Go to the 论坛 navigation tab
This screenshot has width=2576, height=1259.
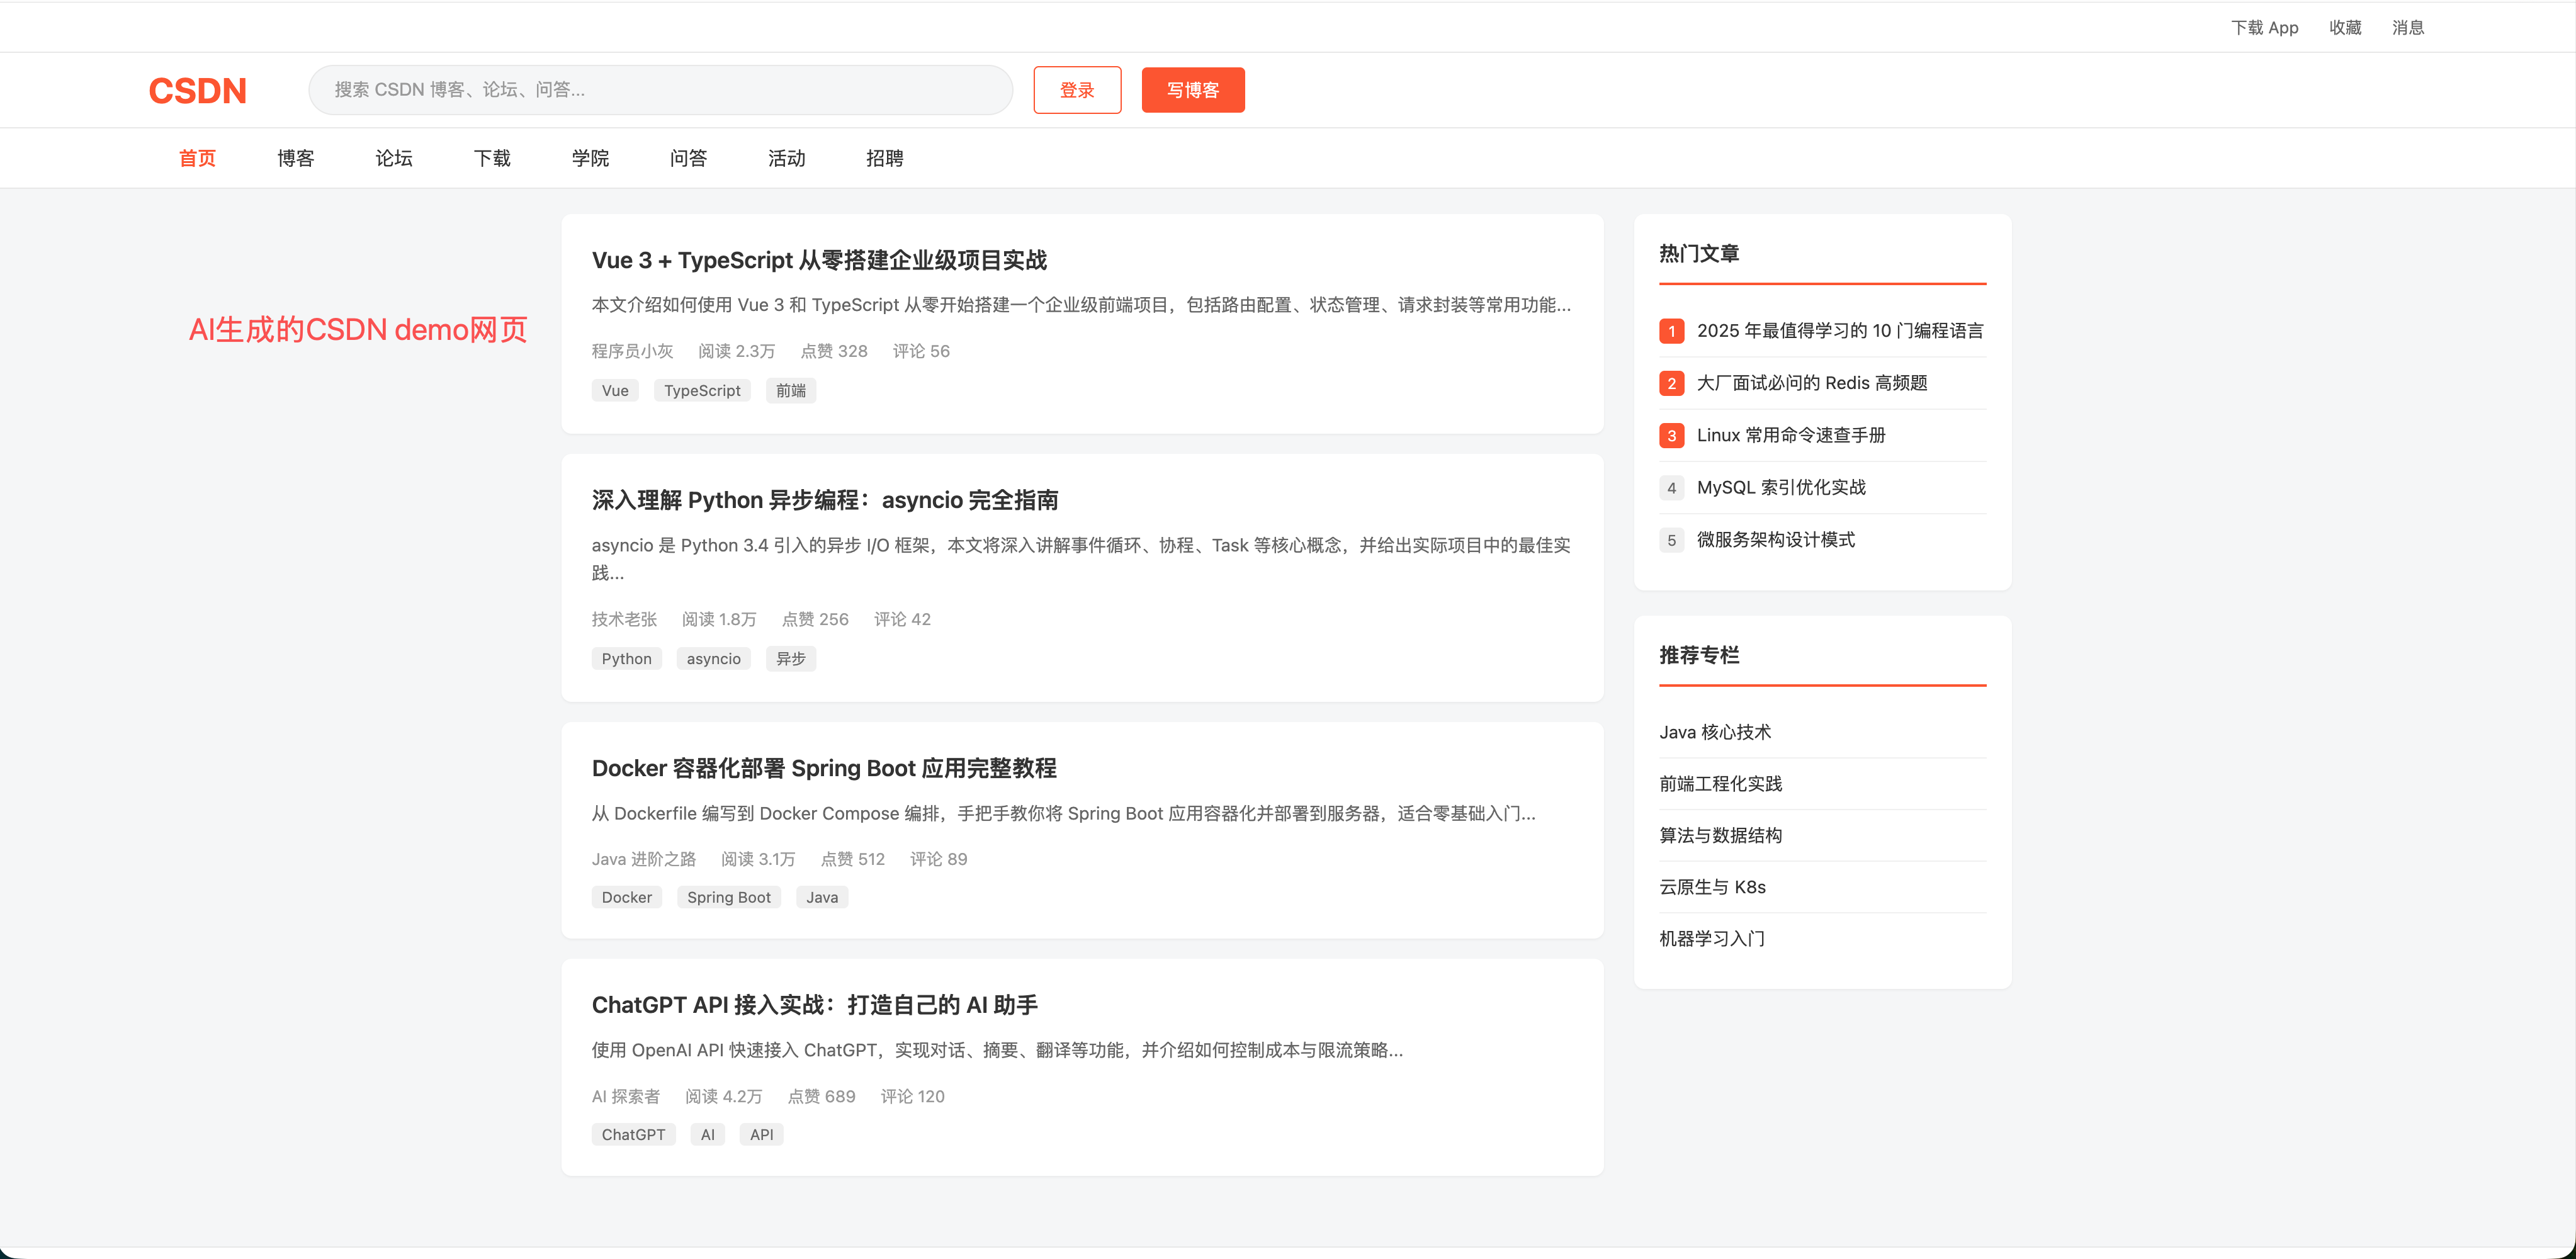[394, 158]
